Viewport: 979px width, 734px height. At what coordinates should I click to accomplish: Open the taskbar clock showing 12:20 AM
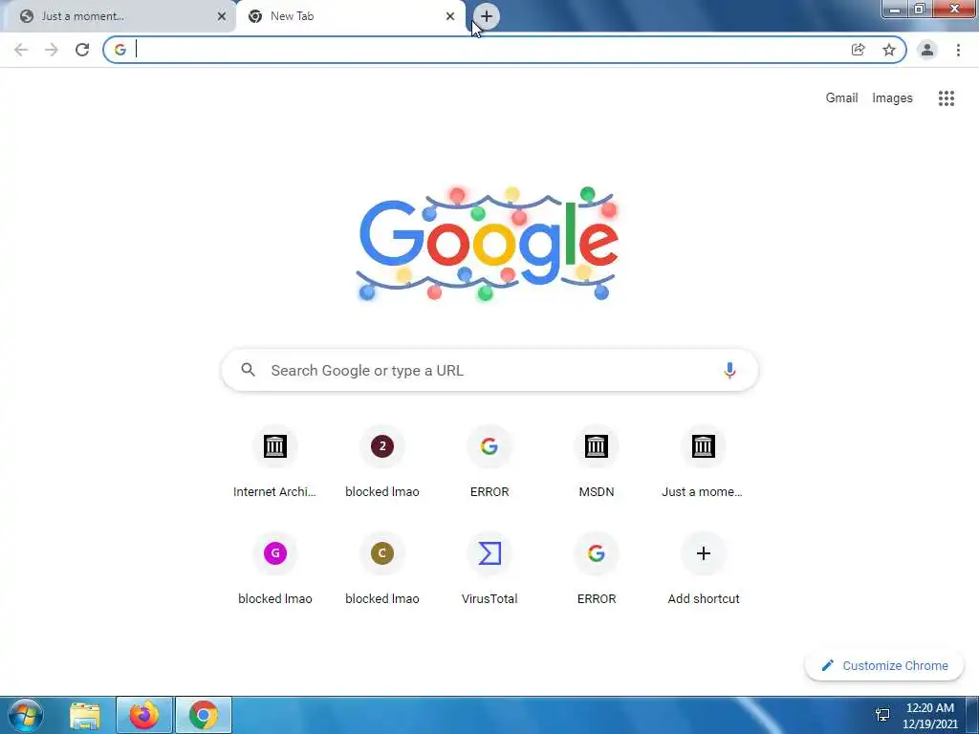click(x=929, y=716)
